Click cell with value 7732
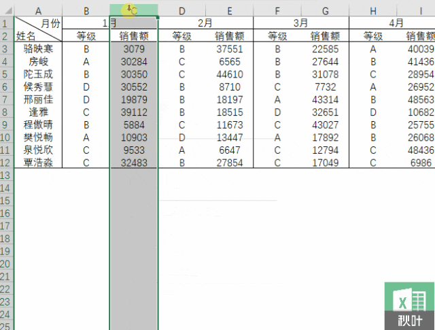Viewport: 435px width, 330px height. [325, 86]
